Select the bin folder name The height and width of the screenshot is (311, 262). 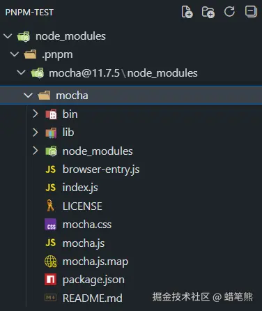(70, 114)
